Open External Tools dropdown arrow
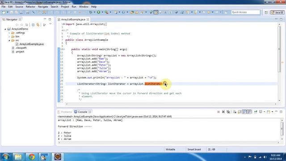Screen dimensions: 286x161 tap(110, 12)
